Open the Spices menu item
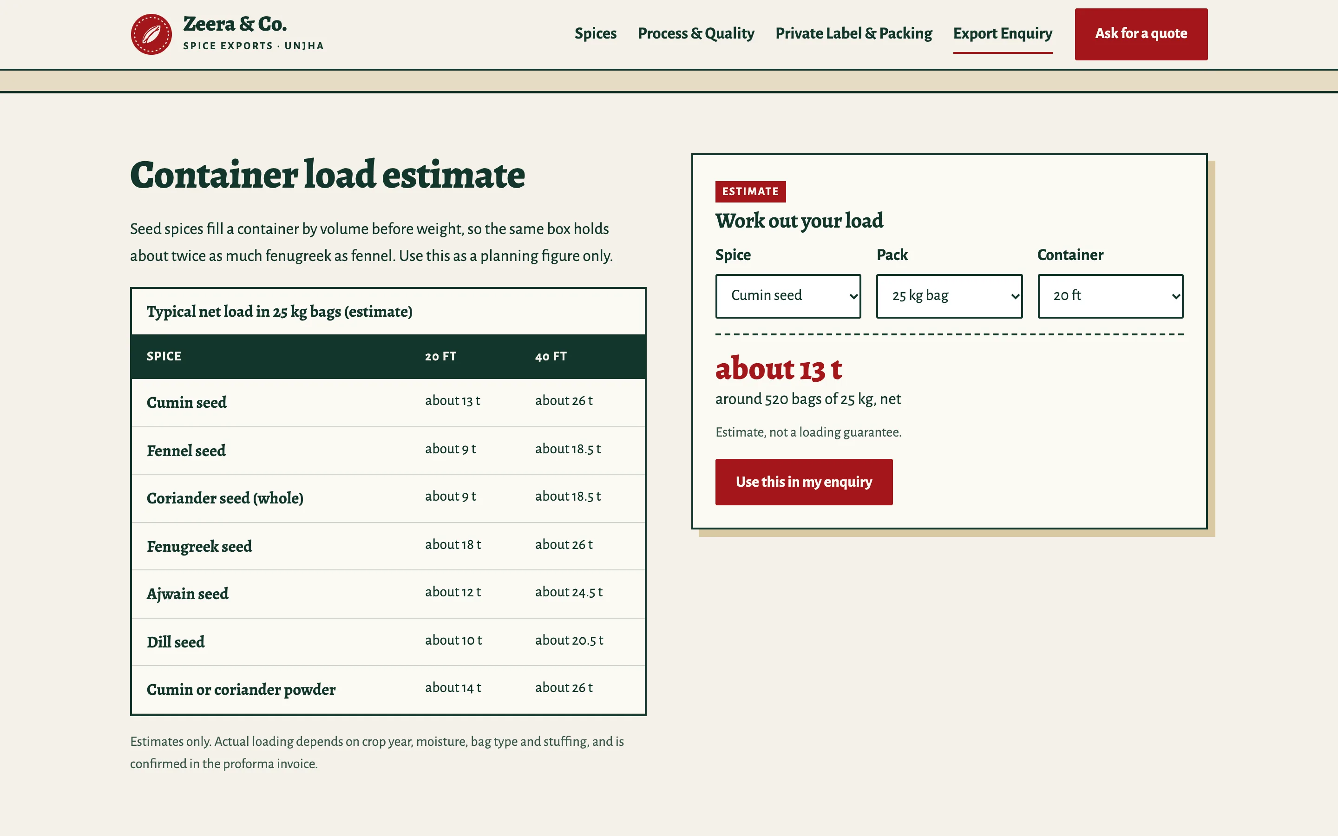This screenshot has width=1338, height=836. click(x=596, y=33)
